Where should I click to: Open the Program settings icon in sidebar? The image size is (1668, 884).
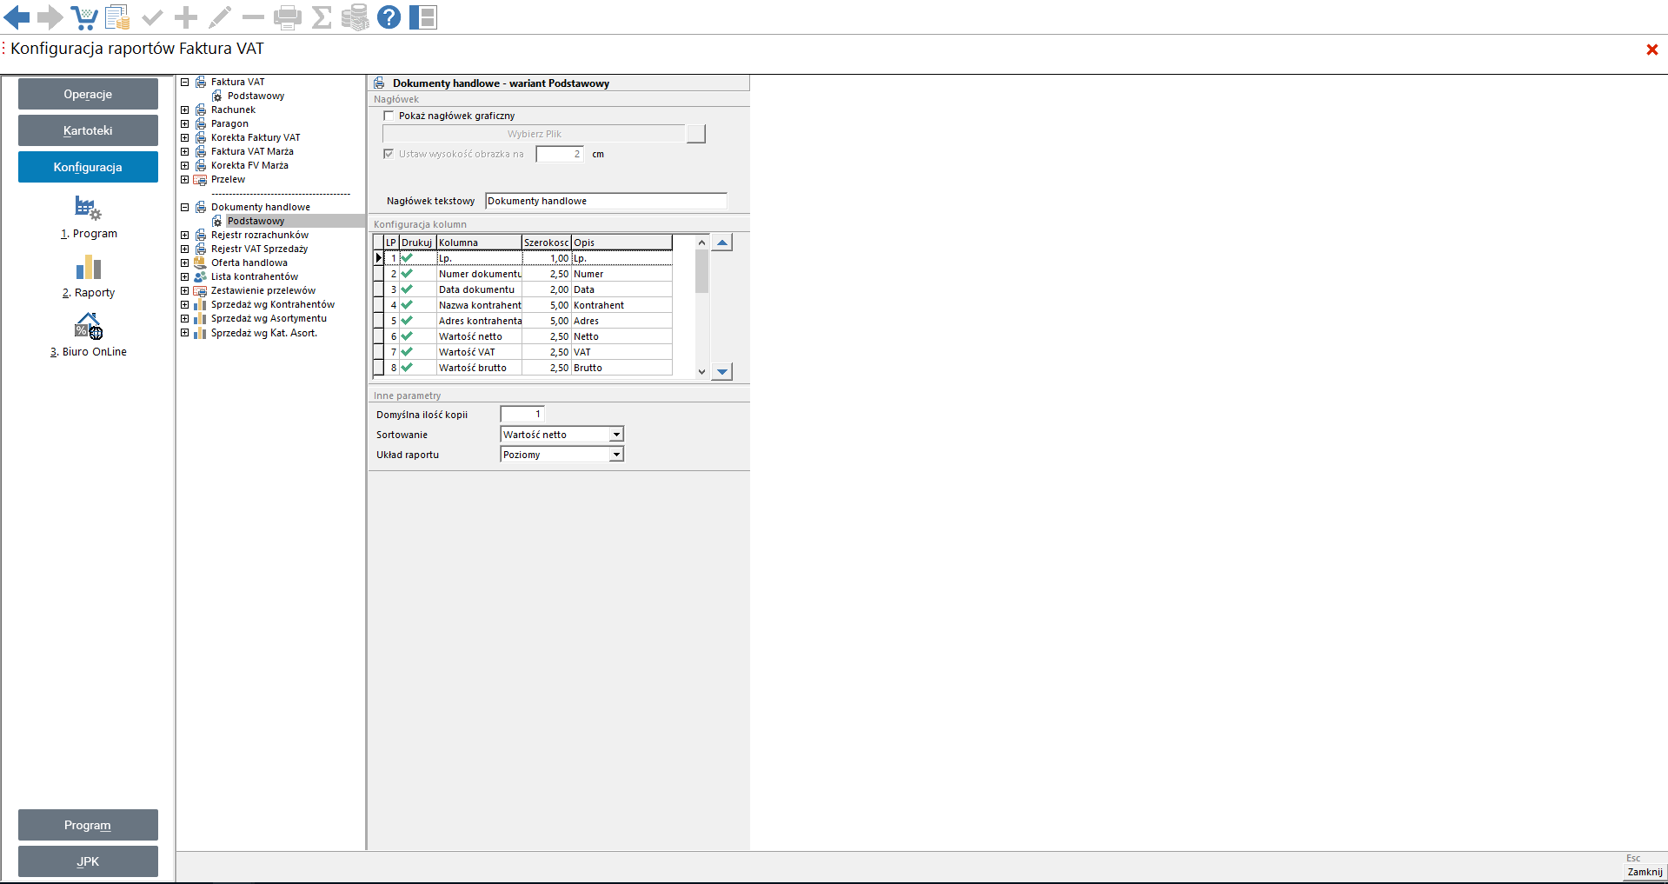(x=88, y=209)
